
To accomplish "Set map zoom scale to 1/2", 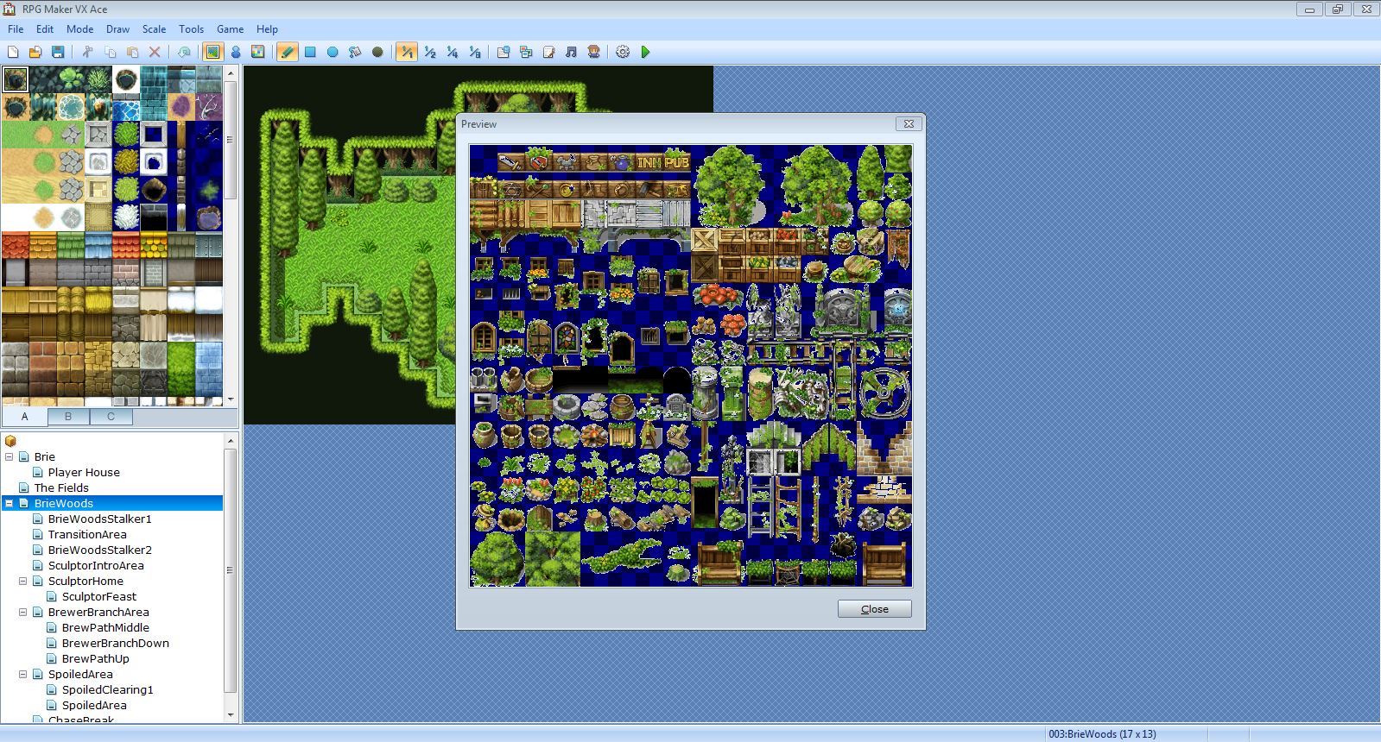I will 429,52.
